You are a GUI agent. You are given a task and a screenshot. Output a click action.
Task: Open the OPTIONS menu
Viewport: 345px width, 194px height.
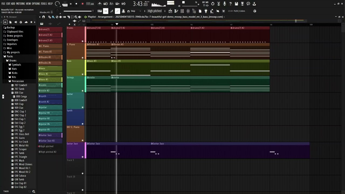point(36,4)
